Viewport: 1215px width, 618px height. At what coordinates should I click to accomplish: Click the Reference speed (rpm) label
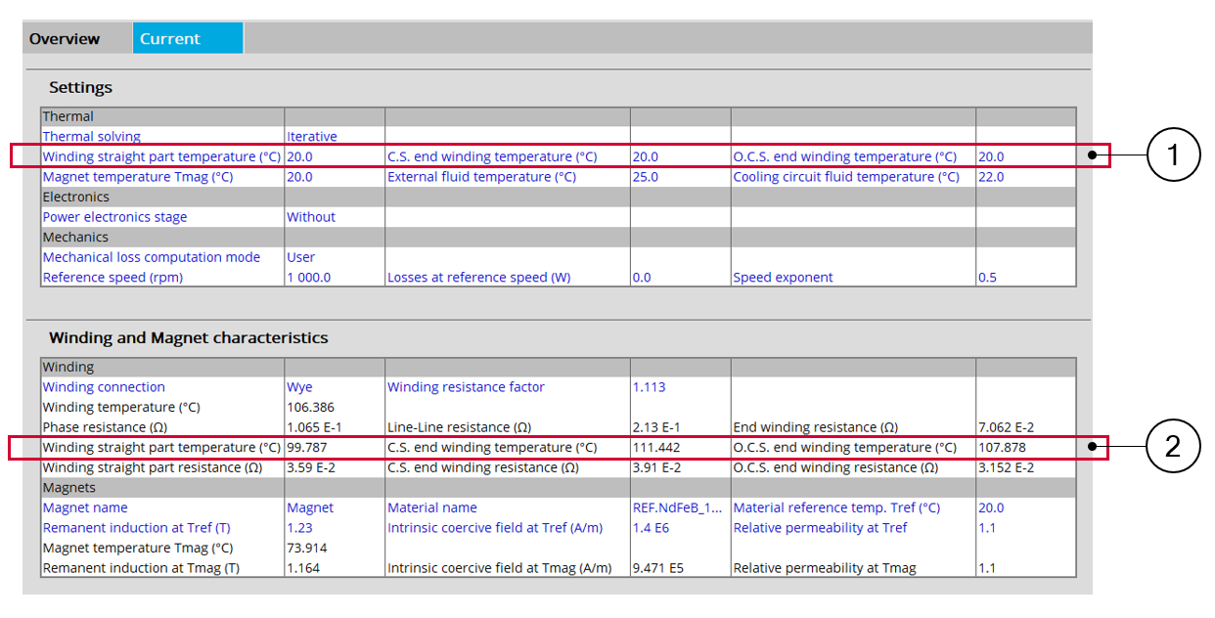click(x=112, y=278)
